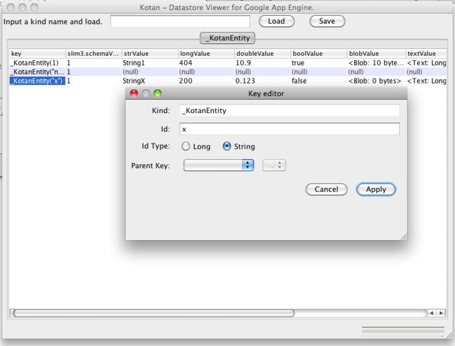Click the 404 longValue cell
This screenshot has width=455, height=346.
pos(206,63)
